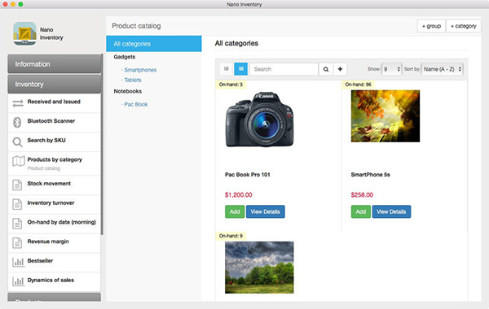Open the Smartphones category link
Screen dimensions: 489x309
[x=140, y=70]
